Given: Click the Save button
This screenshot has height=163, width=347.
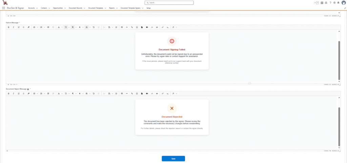Looking at the screenshot, I should [x=173, y=159].
